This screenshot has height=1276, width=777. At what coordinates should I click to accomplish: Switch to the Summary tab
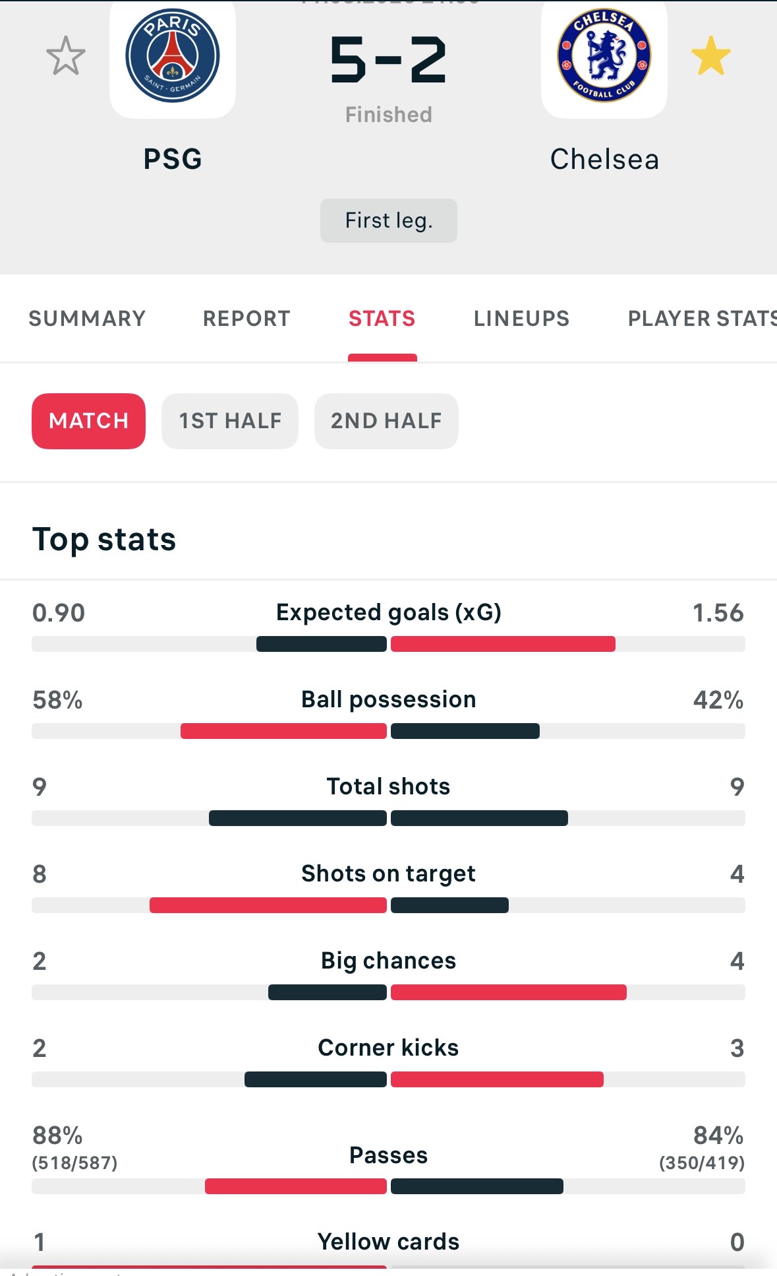[87, 319]
